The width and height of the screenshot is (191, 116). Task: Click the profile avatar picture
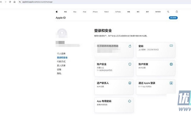(x=62, y=33)
